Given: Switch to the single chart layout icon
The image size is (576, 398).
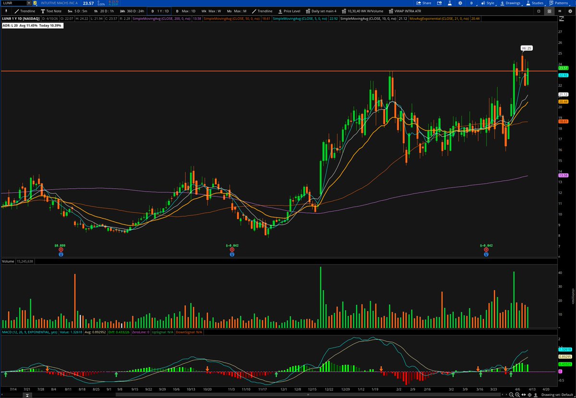Looking at the screenshot, I should pyautogui.click(x=539, y=11).
